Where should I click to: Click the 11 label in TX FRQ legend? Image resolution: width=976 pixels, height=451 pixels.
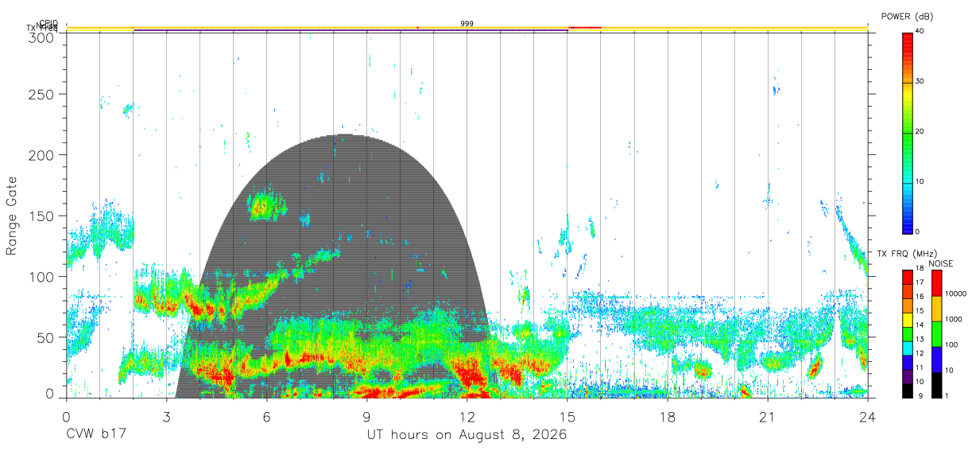pyautogui.click(x=920, y=368)
